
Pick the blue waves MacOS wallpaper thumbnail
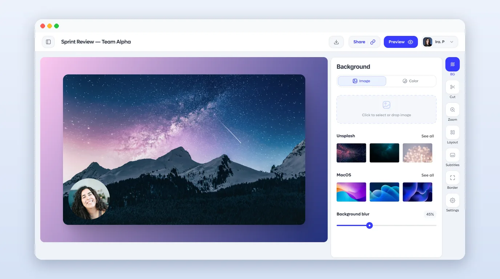click(384, 192)
